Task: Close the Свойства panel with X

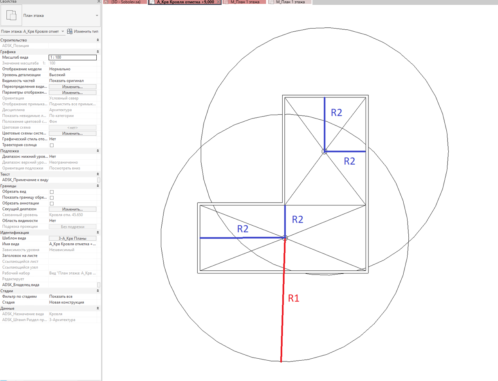Action: 99,2
